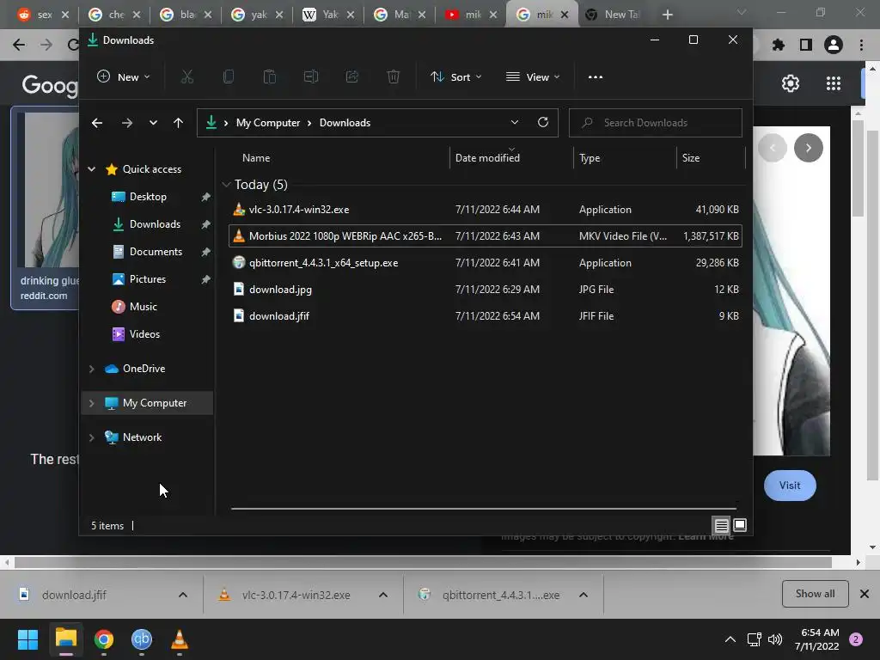Open Google settings gear icon
This screenshot has width=880, height=660.
point(791,83)
